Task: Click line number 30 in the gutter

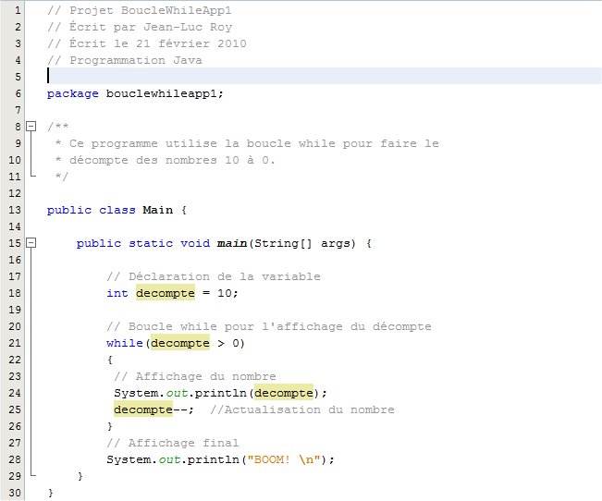Action: click(x=15, y=493)
